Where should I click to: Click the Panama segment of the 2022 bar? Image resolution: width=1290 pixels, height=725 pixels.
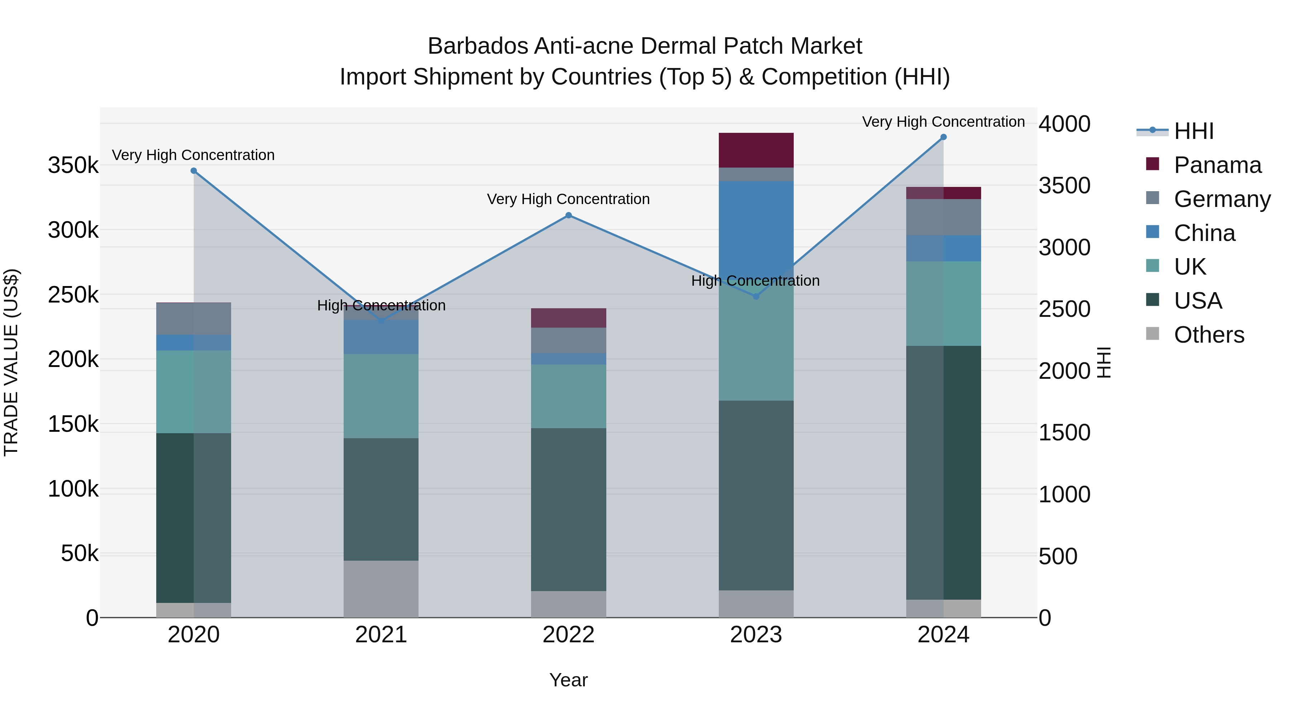[568, 318]
